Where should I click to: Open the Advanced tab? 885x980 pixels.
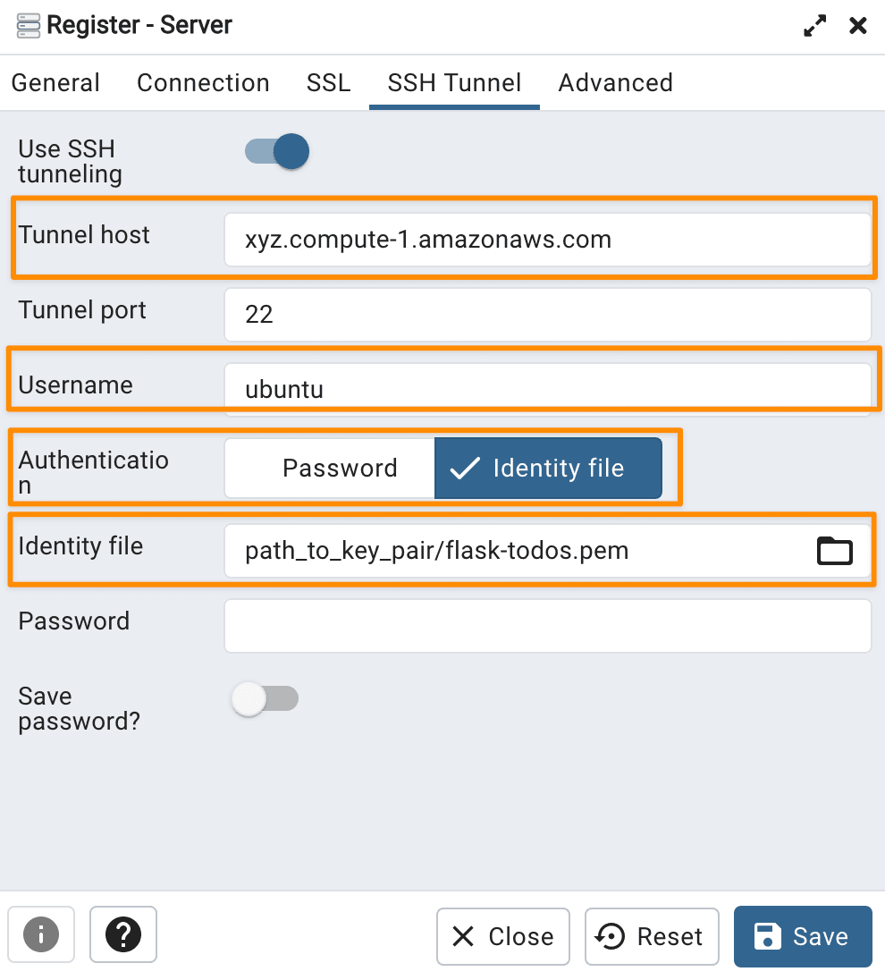point(615,82)
